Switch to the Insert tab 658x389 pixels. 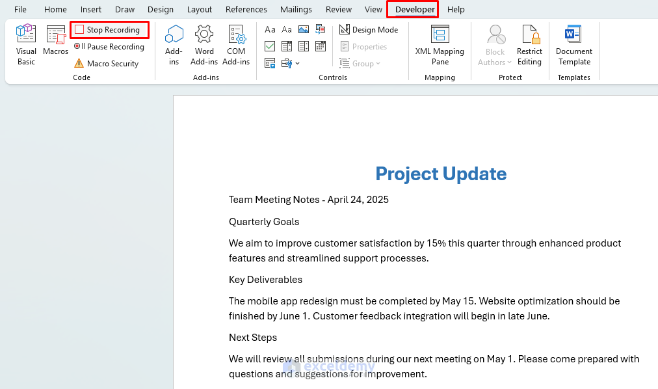[90, 9]
